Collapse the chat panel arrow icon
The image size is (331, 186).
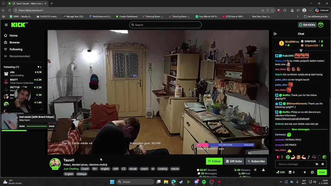point(275,34)
